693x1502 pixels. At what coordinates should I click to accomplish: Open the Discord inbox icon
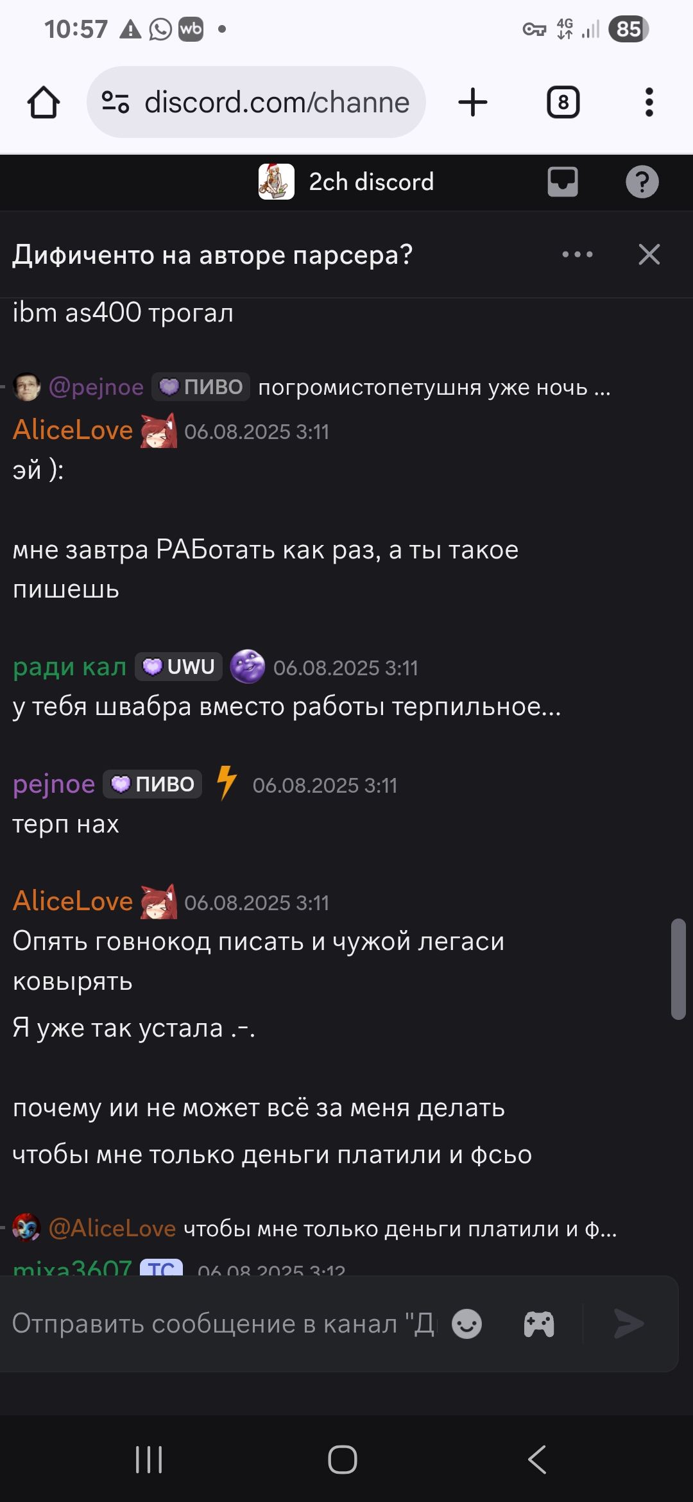563,182
